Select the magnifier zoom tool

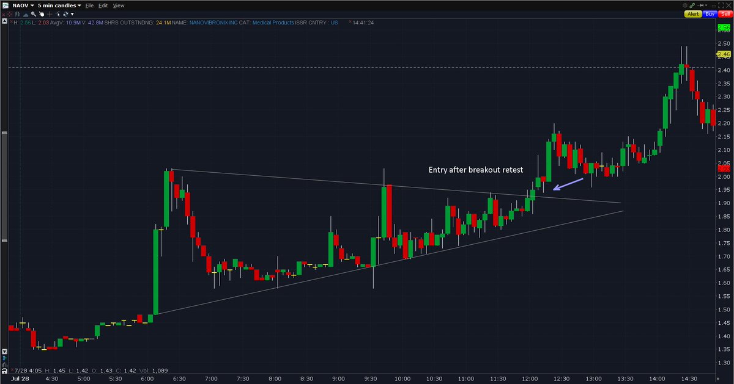[34, 14]
